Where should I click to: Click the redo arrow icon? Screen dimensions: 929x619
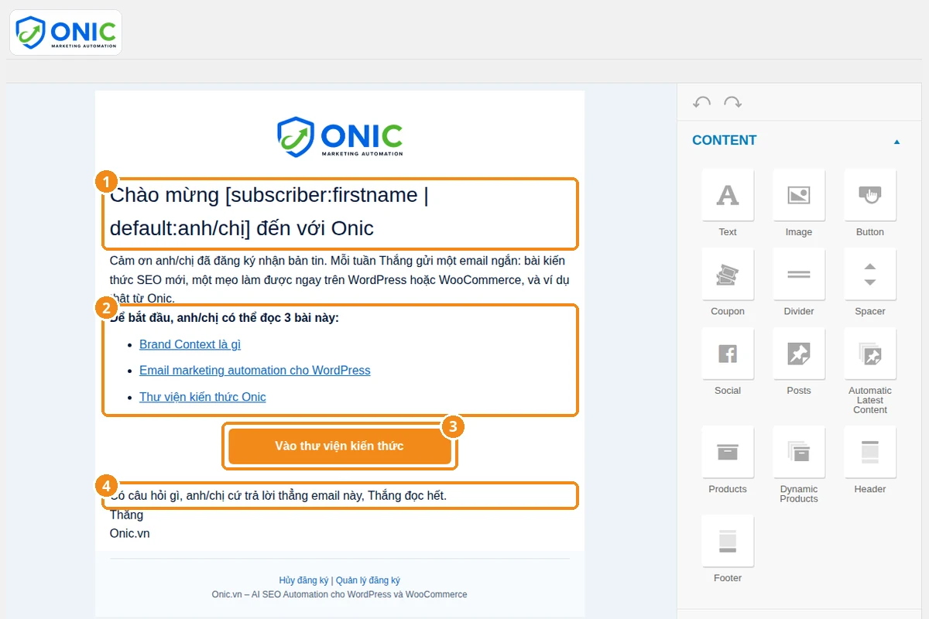(732, 102)
